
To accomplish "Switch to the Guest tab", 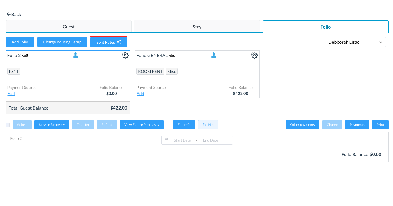I will click(68, 26).
